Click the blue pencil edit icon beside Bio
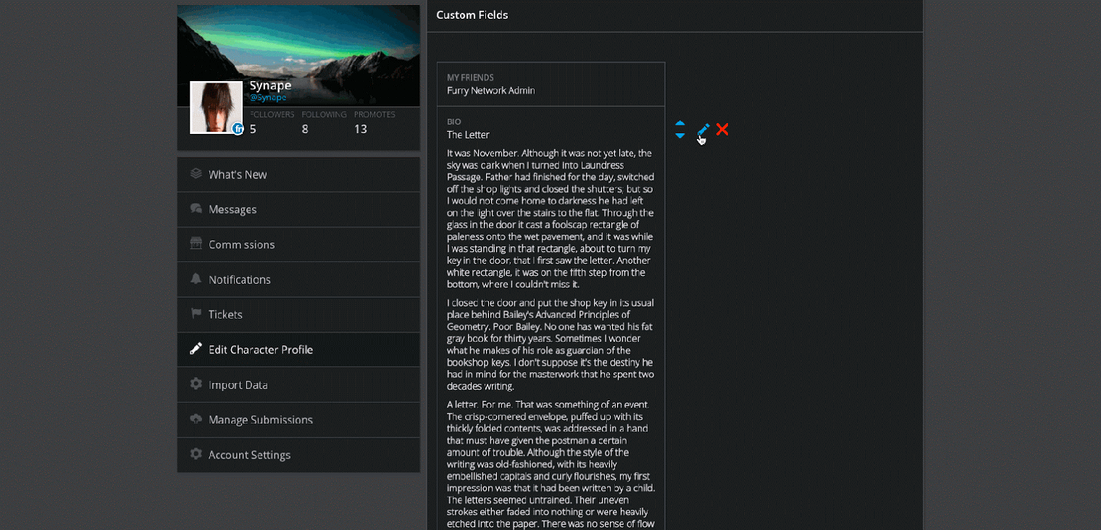 [703, 130]
